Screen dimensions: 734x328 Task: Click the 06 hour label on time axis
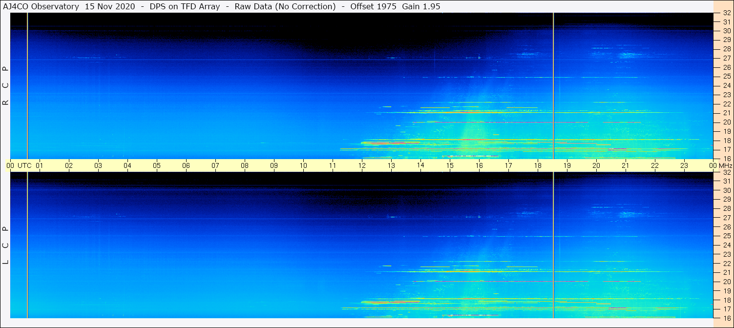pyautogui.click(x=186, y=165)
